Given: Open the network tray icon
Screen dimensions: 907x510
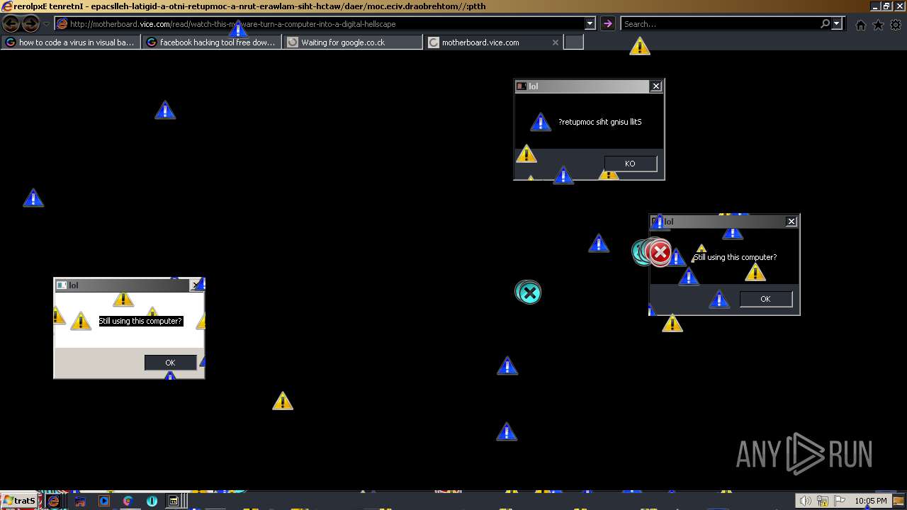Looking at the screenshot, I should coord(823,501).
